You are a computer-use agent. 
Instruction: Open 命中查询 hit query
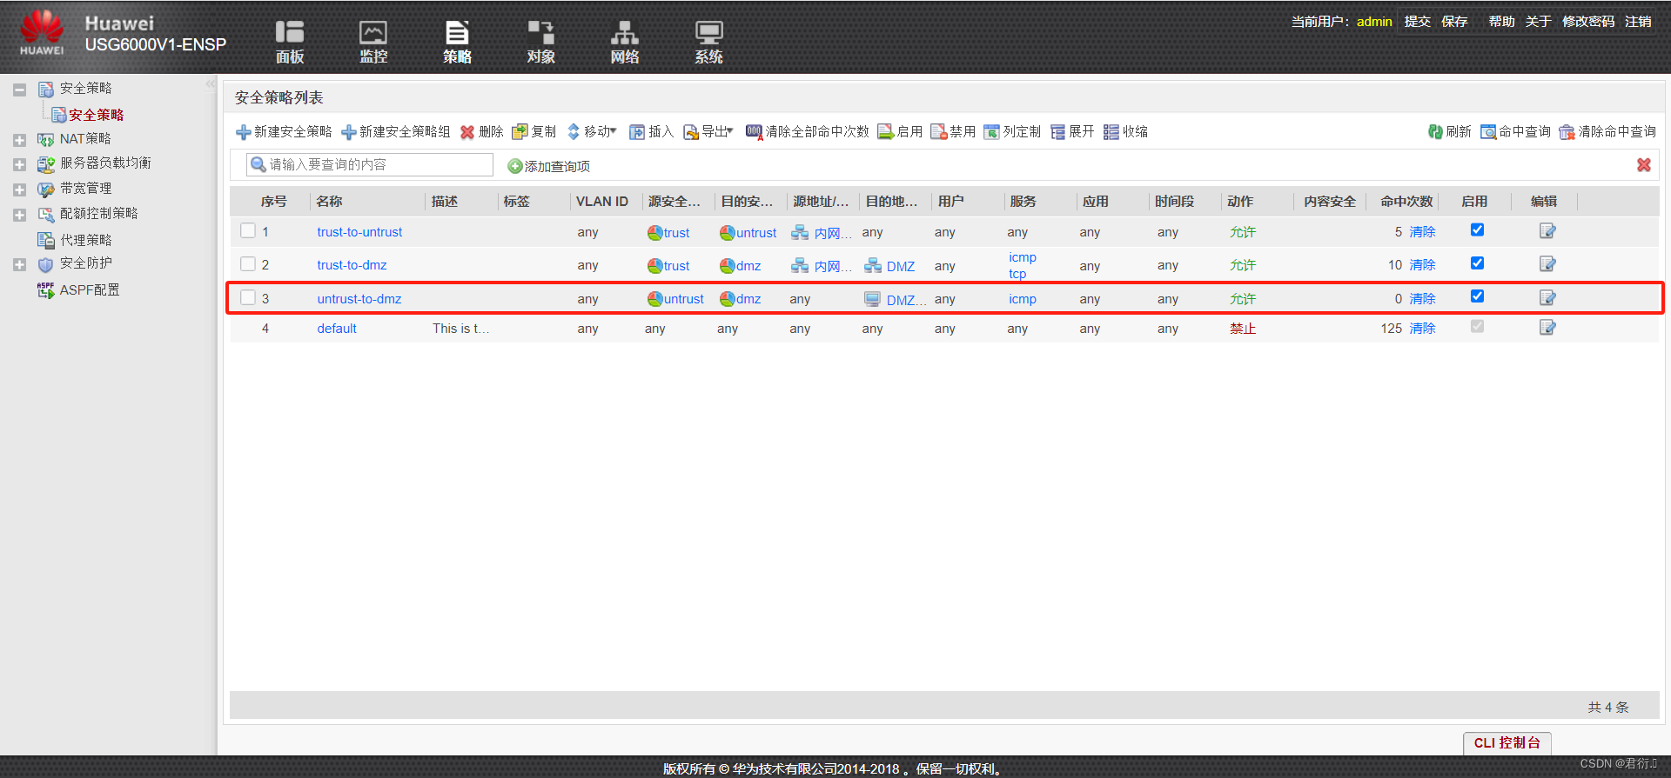1515,131
